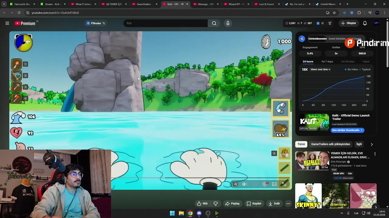Open Chrome media controls icon
The image size is (389, 218).
click(x=370, y=13)
